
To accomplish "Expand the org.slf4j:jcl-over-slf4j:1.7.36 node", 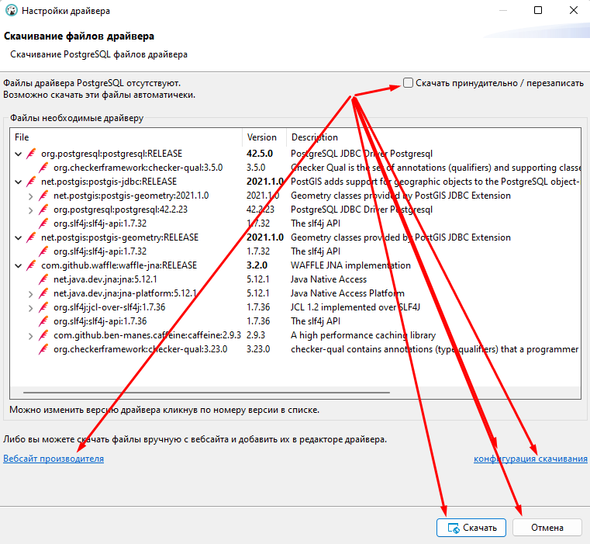I will point(30,307).
